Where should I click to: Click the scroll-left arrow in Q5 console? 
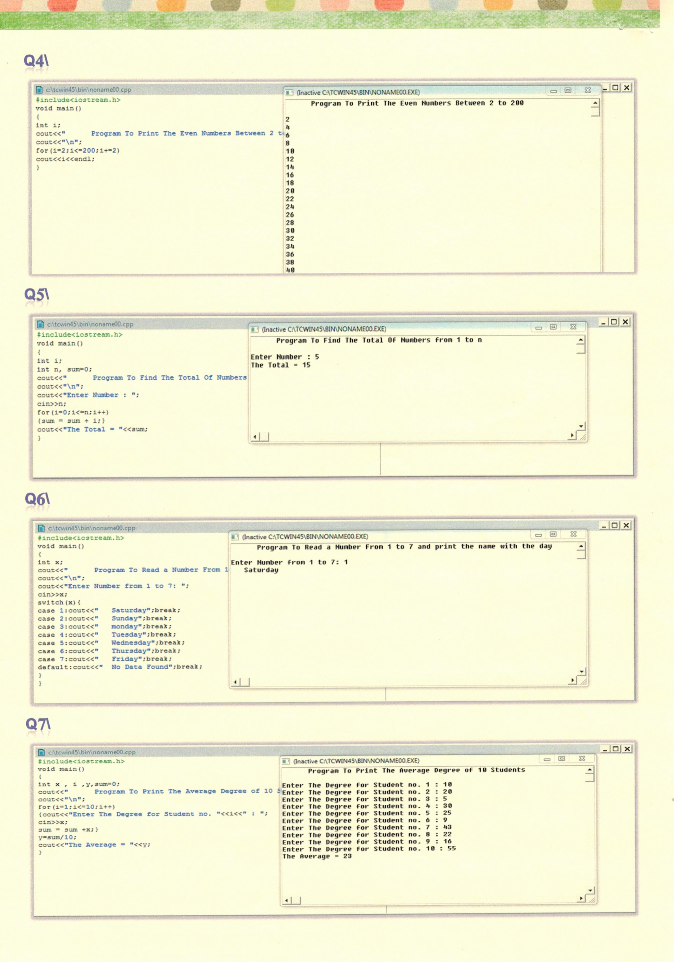point(255,437)
